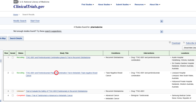Click 'Liverpool Hospital' location text

point(179,73)
